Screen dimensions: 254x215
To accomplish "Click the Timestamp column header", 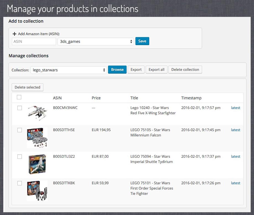I will click(x=191, y=98).
